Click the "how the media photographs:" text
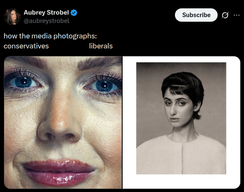 click(50, 36)
